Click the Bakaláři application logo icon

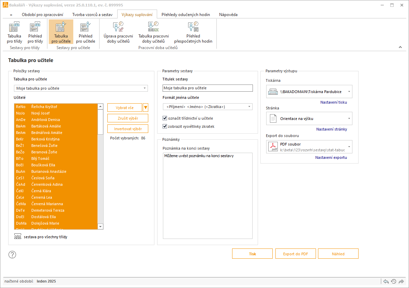5,5
